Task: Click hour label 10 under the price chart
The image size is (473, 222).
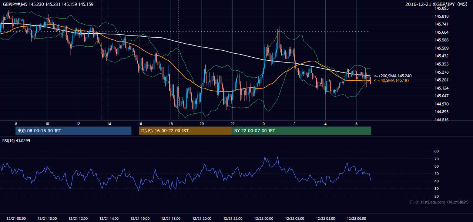Action: tap(47, 124)
